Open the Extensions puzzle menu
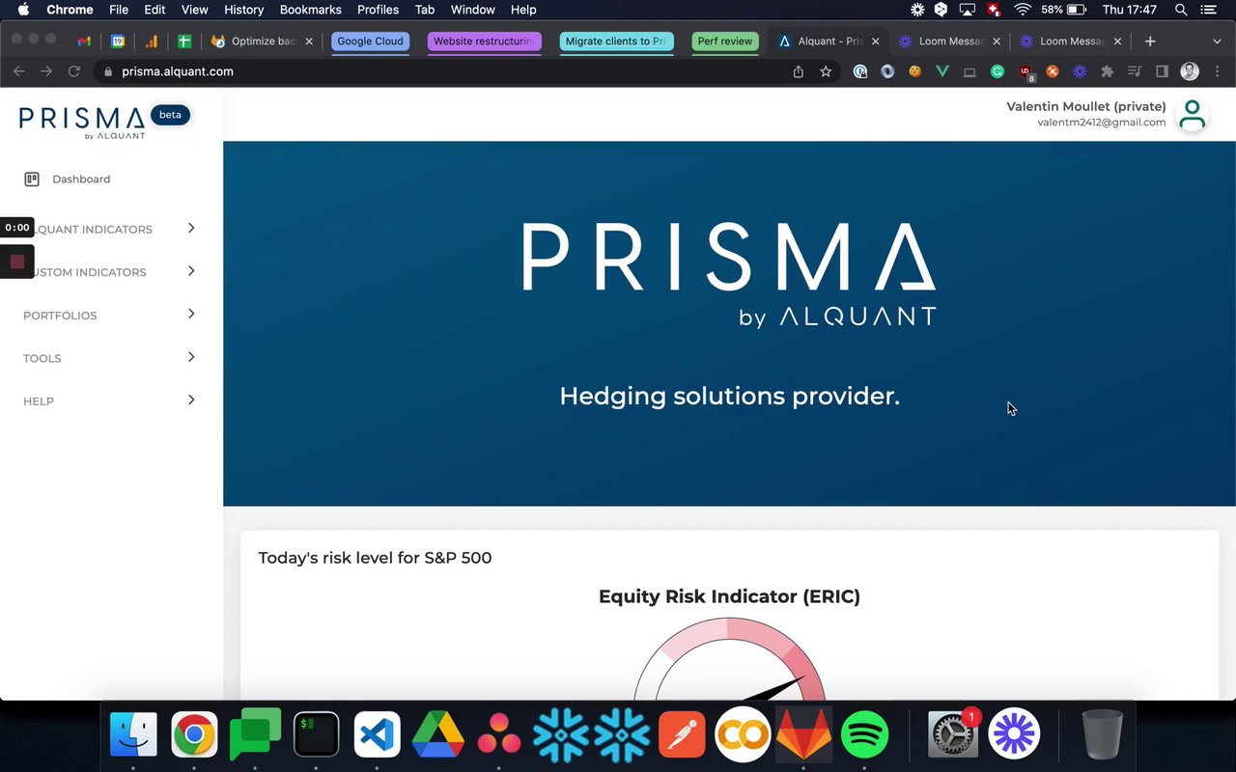Image resolution: width=1236 pixels, height=772 pixels. pos(1108,71)
